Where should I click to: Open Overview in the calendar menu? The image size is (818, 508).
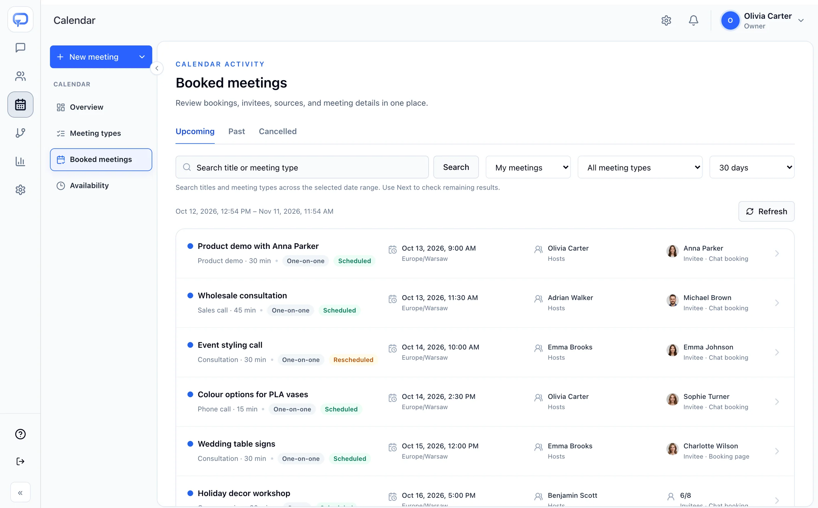click(101, 107)
